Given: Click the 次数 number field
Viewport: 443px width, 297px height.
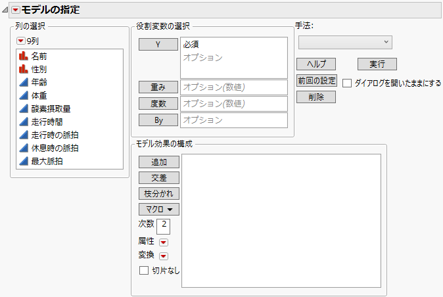Looking at the screenshot, I should pos(163,226).
